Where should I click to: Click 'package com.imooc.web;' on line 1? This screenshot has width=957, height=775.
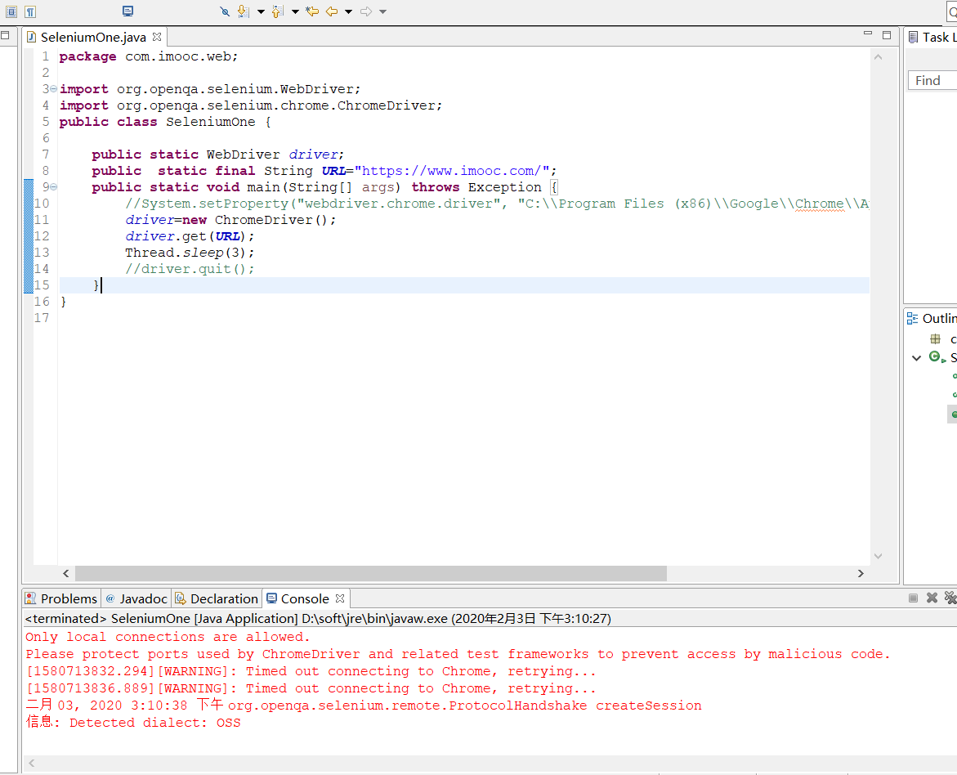pos(149,56)
